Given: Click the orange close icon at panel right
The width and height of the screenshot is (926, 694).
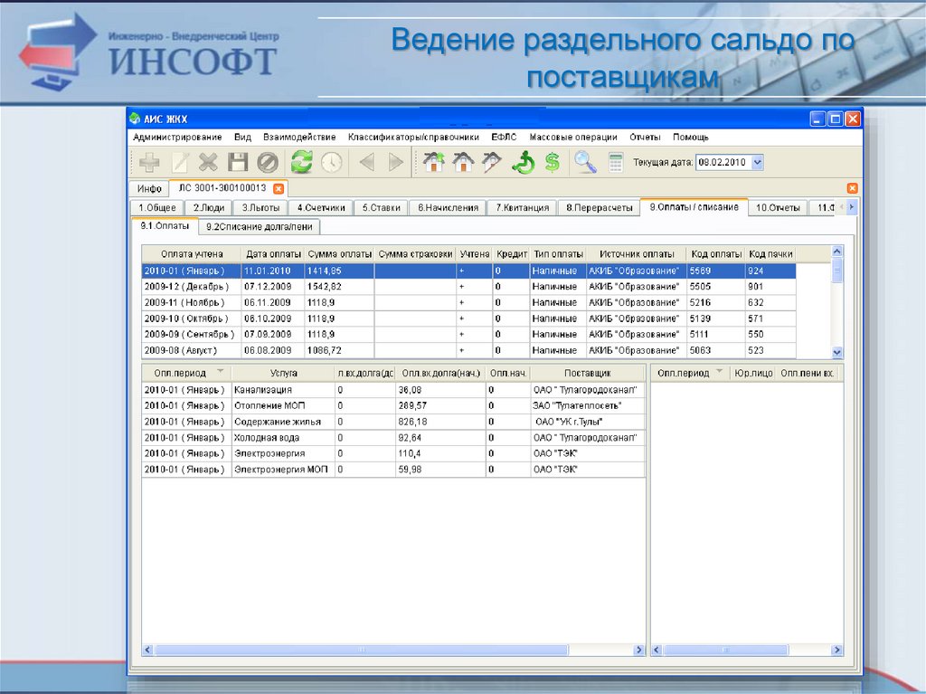Looking at the screenshot, I should (x=852, y=188).
